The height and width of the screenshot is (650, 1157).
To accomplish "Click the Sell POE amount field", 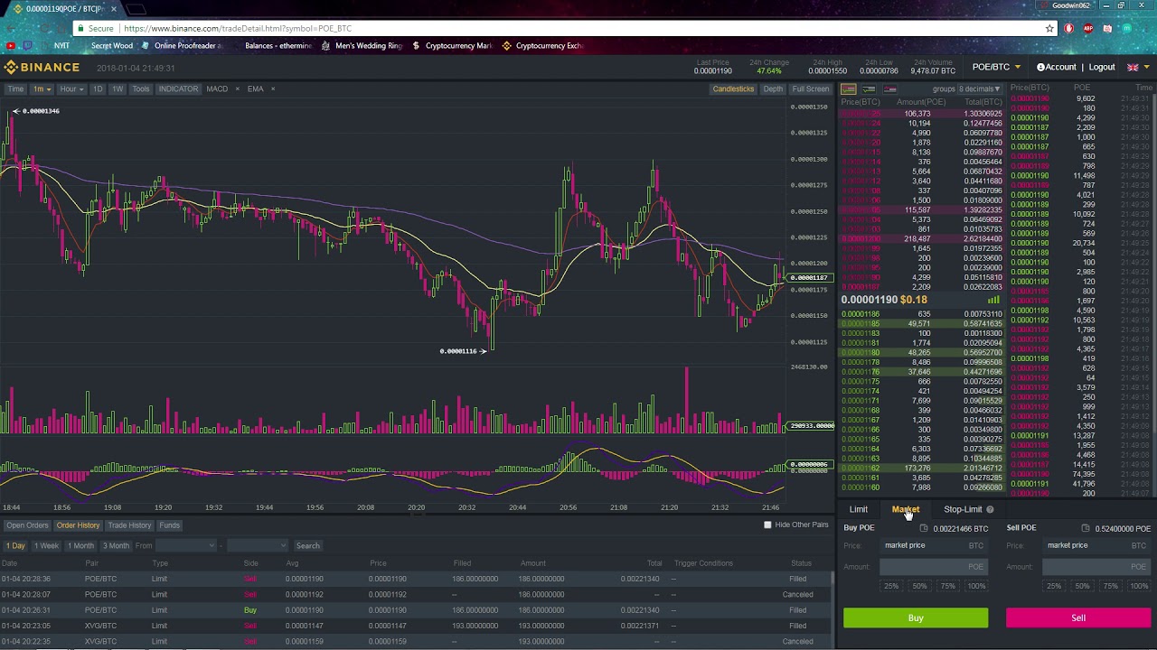I will point(1096,567).
